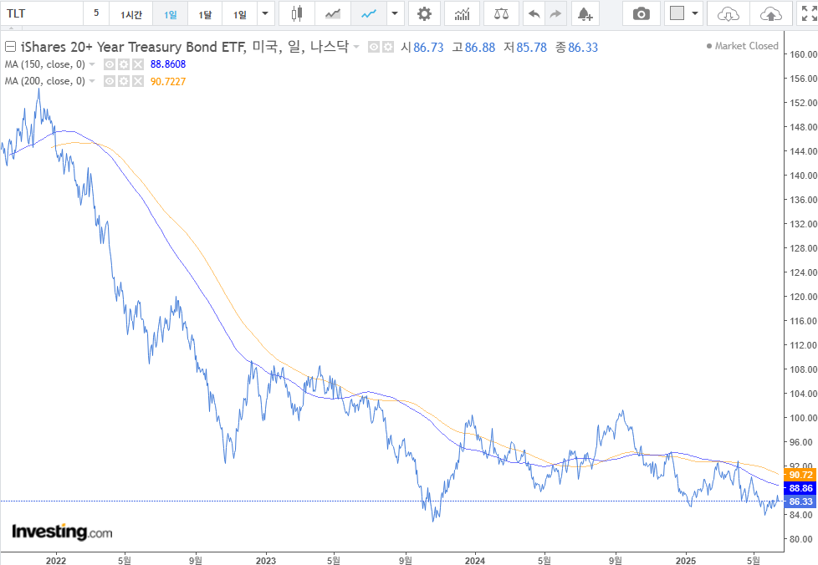818x565 pixels.
Task: Open MA (200, close, 0) dropdown arrow
Action: 92,81
